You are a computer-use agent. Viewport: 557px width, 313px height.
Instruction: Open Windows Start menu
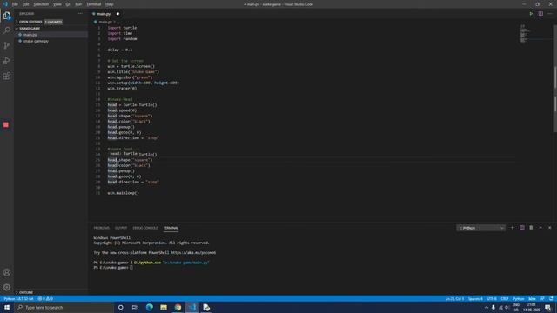pyautogui.click(x=7, y=307)
